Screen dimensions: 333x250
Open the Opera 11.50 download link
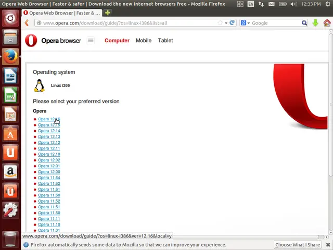(x=49, y=213)
